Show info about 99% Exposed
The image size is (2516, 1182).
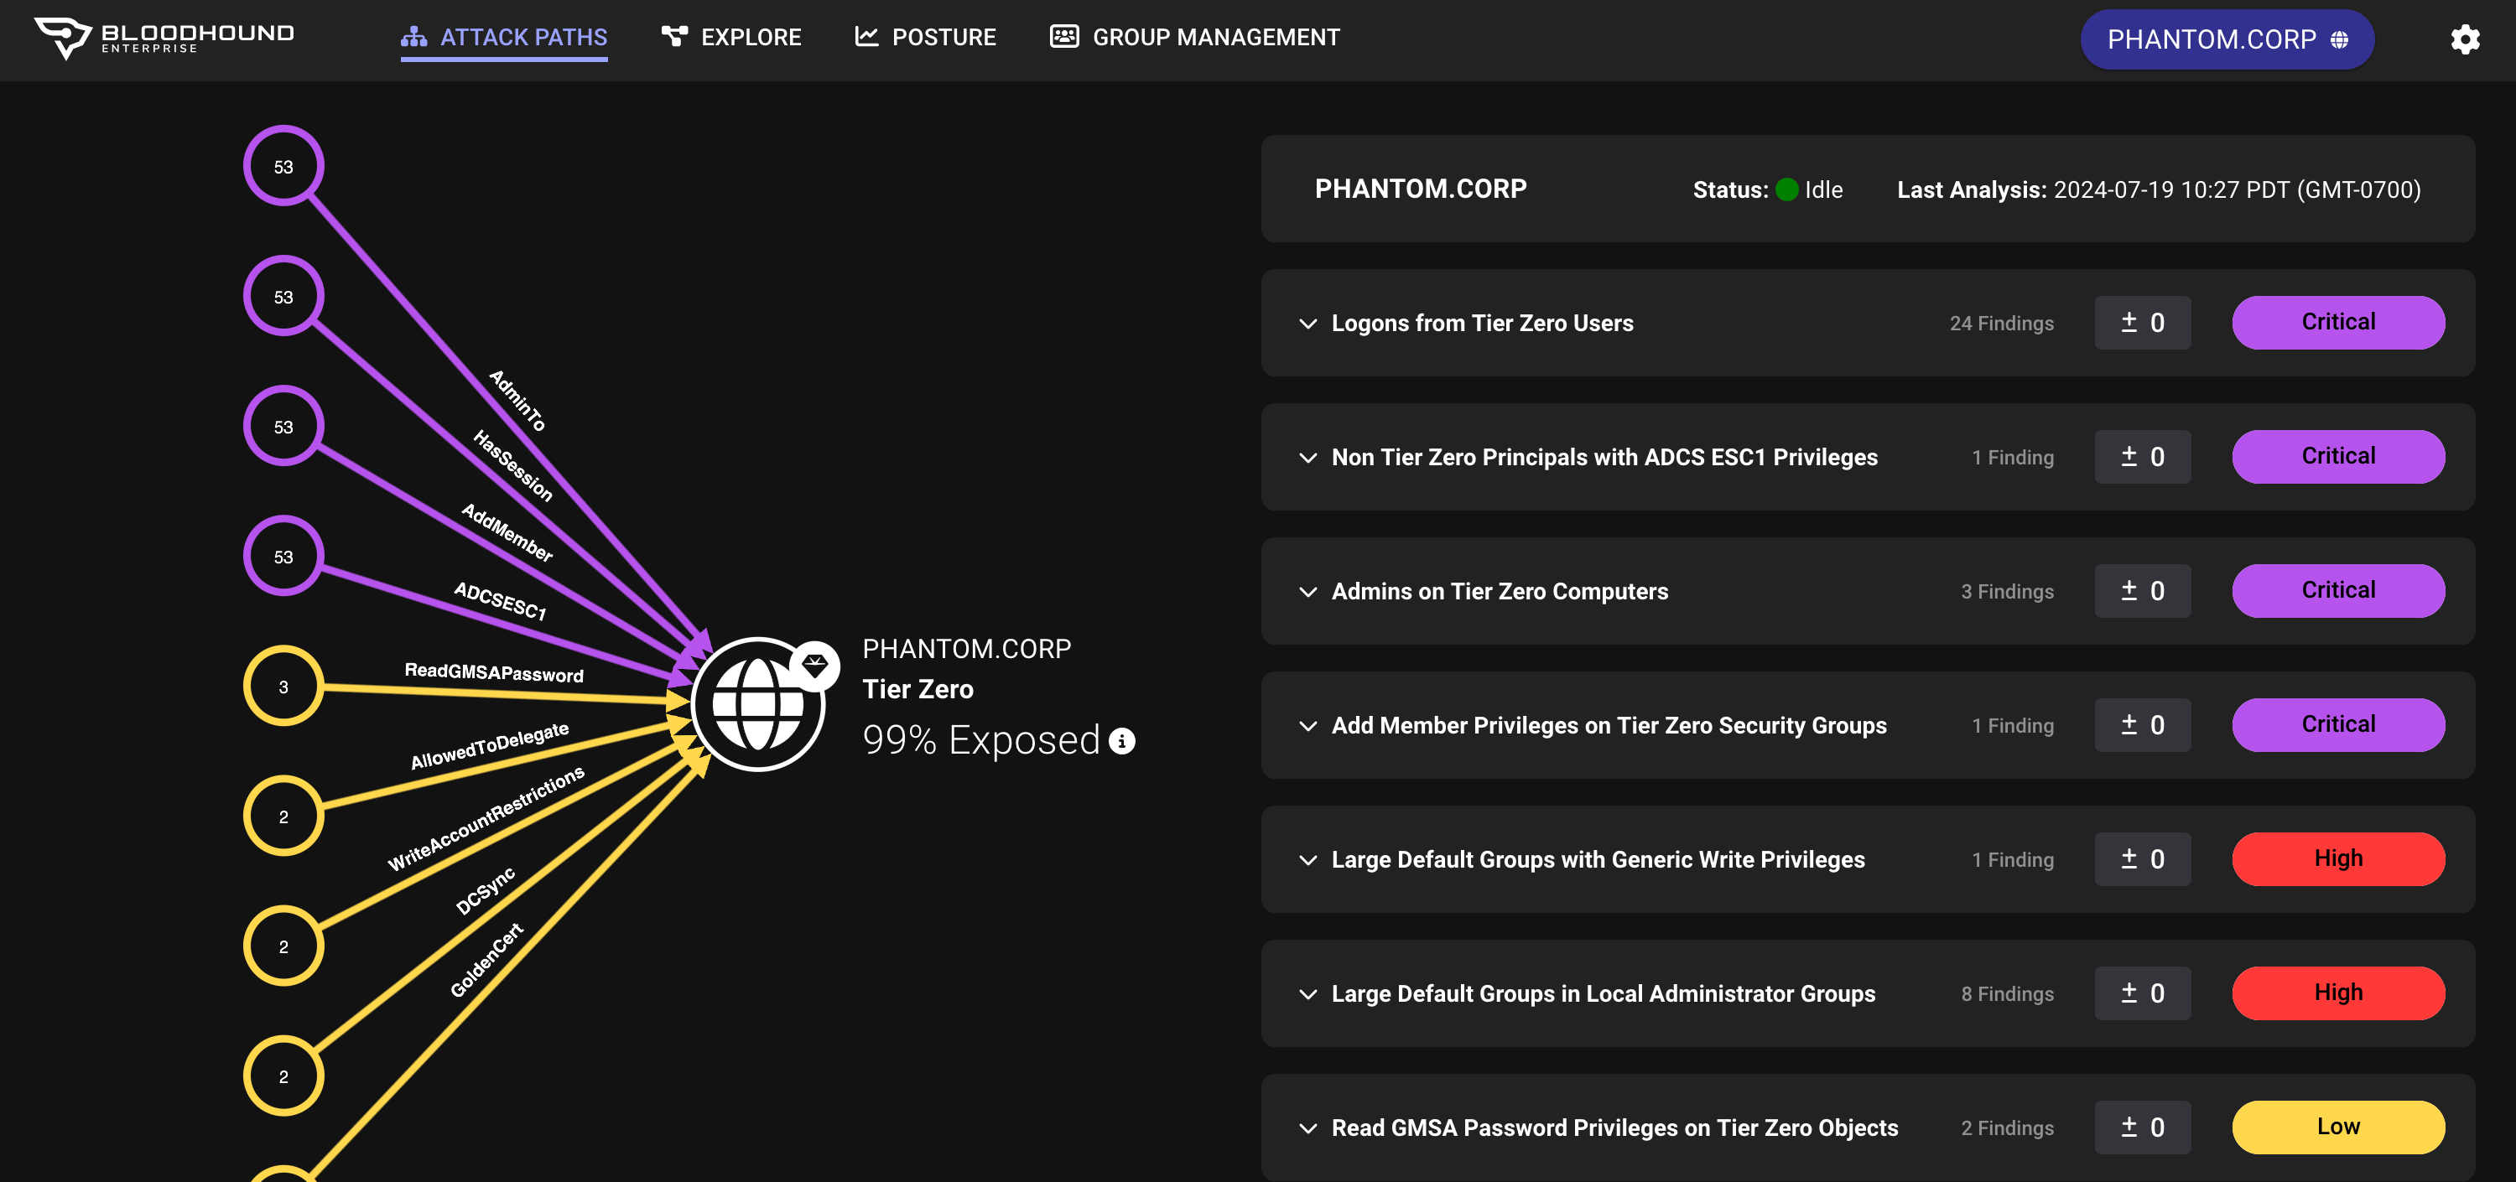[1122, 741]
